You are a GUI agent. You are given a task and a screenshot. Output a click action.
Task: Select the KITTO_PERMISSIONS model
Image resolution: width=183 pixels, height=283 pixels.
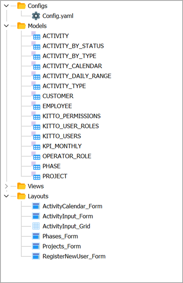pyautogui.click(x=71, y=116)
